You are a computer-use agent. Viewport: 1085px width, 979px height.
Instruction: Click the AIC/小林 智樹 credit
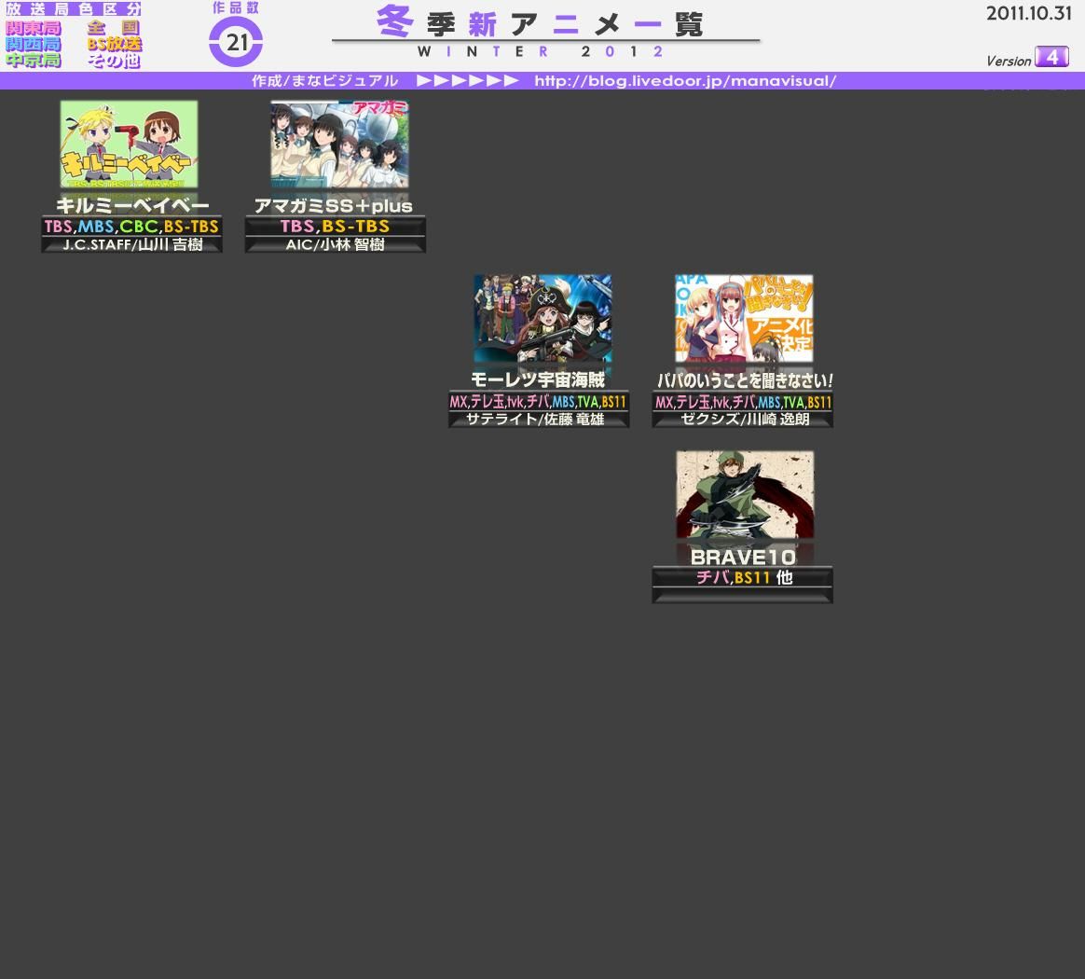pyautogui.click(x=336, y=244)
